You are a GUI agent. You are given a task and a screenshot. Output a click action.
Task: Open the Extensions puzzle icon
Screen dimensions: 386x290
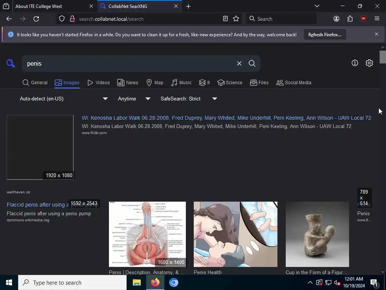(350, 19)
